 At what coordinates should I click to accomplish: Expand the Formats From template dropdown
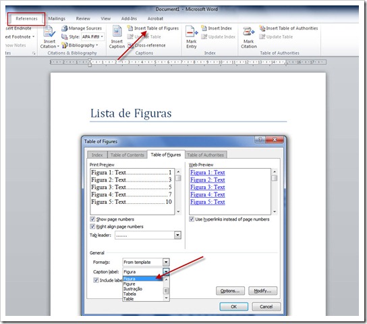166,262
